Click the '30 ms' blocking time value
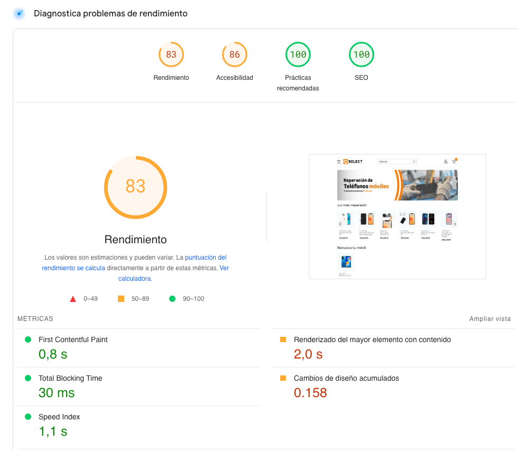 tap(57, 393)
